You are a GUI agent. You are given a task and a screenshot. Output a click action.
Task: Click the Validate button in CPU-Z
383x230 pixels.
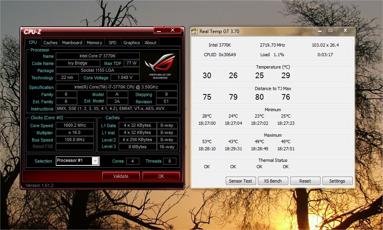pyautogui.click(x=121, y=176)
